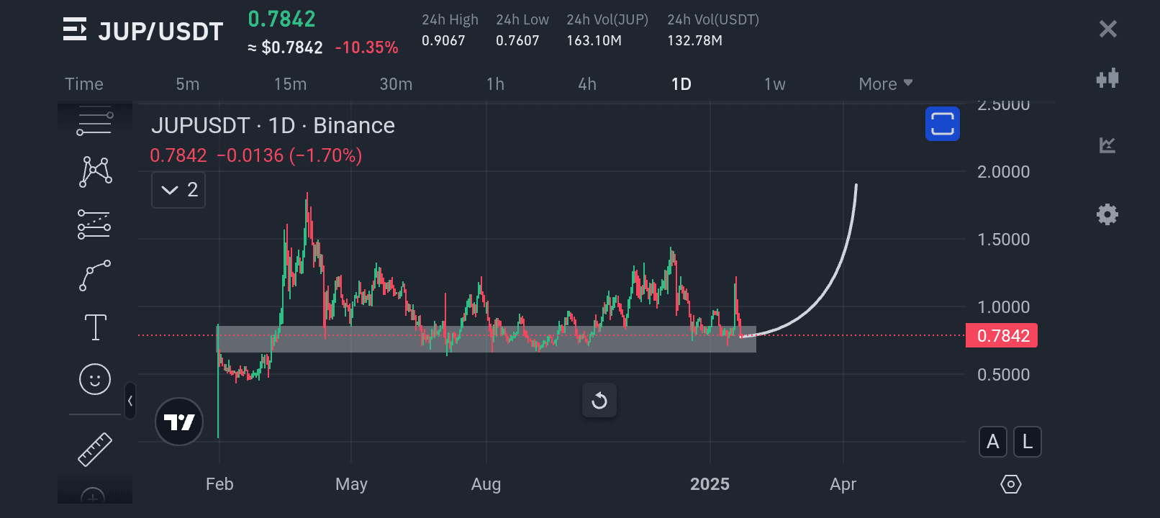Open chart axis settings hexagon icon

pos(1011,484)
